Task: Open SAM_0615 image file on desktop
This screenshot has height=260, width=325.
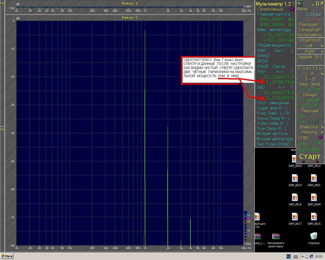Action: 314,219
